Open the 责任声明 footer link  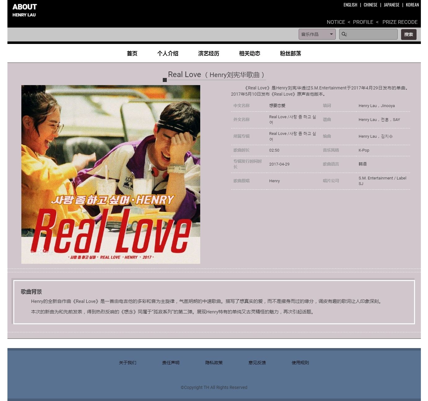pos(171,363)
